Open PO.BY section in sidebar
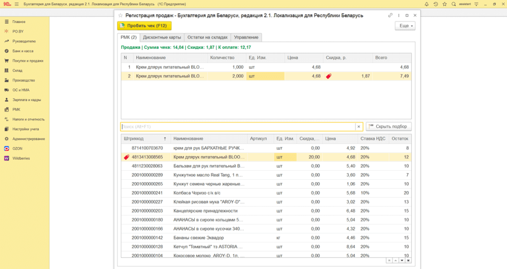The image size is (507, 269). coord(18,32)
